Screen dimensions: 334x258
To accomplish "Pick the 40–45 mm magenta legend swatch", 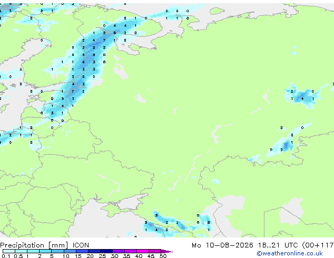I will [143, 251].
